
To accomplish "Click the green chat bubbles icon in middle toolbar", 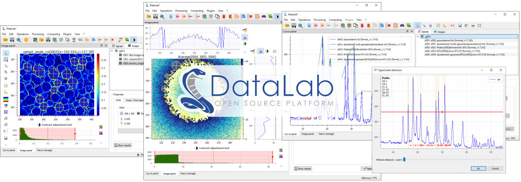I will click(x=270, y=17).
